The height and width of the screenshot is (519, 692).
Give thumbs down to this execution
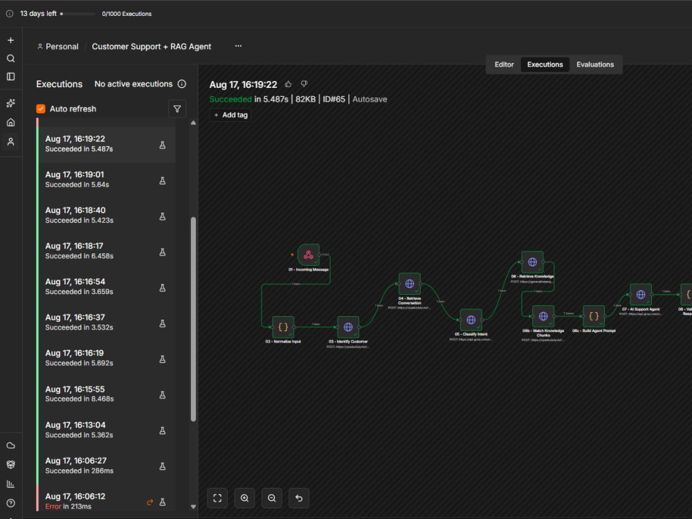click(x=304, y=84)
